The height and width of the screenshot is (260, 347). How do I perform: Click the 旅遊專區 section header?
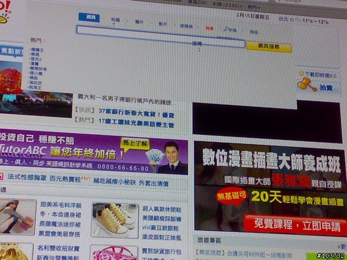pos(209,240)
